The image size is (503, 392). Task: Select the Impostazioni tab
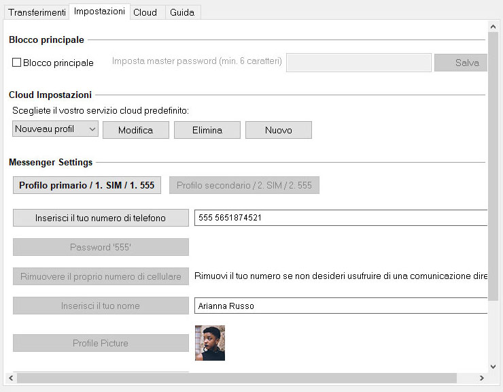[99, 12]
